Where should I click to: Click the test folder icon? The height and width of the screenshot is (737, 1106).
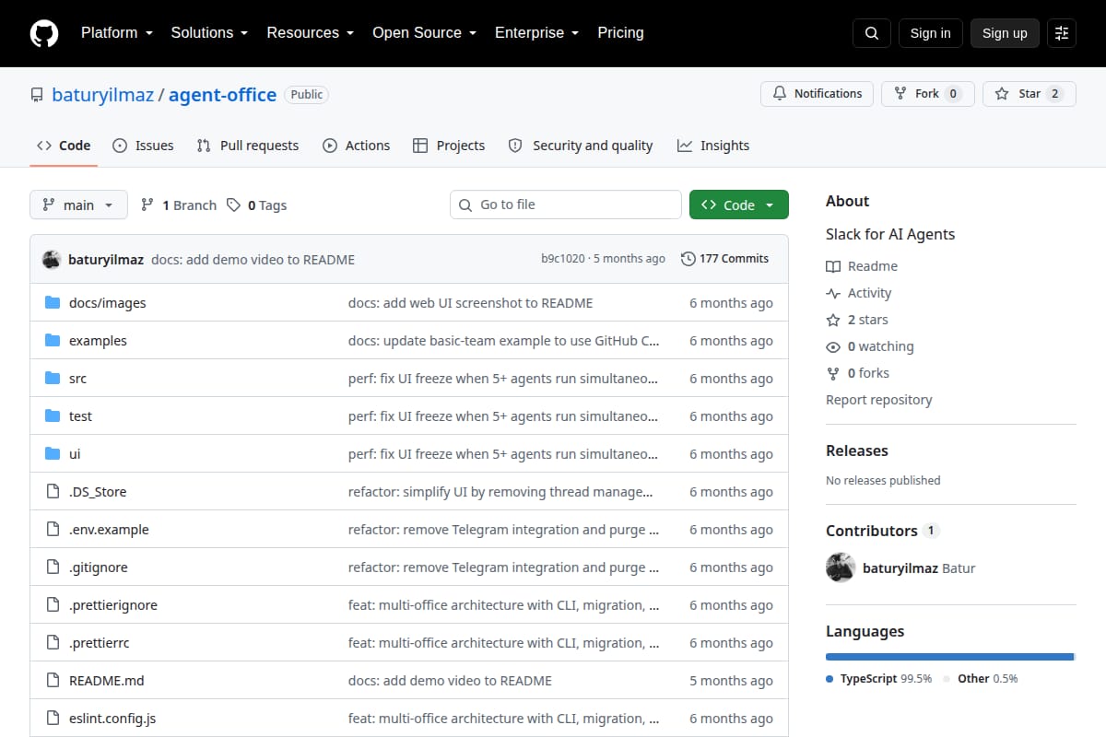pyautogui.click(x=53, y=416)
